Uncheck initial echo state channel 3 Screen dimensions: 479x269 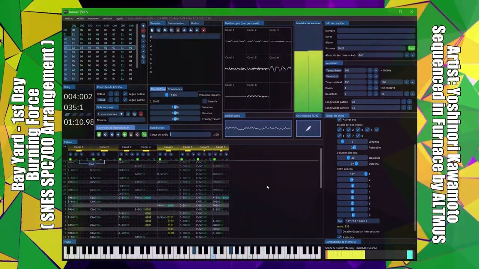point(358,130)
